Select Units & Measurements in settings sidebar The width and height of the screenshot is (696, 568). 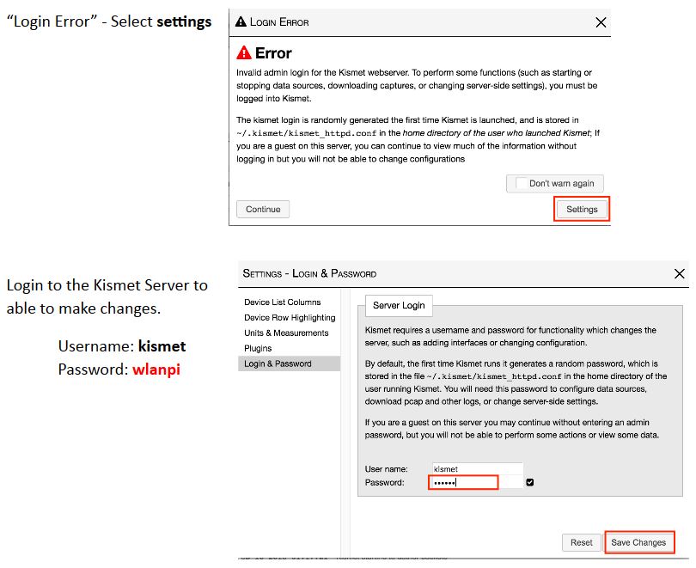point(286,333)
